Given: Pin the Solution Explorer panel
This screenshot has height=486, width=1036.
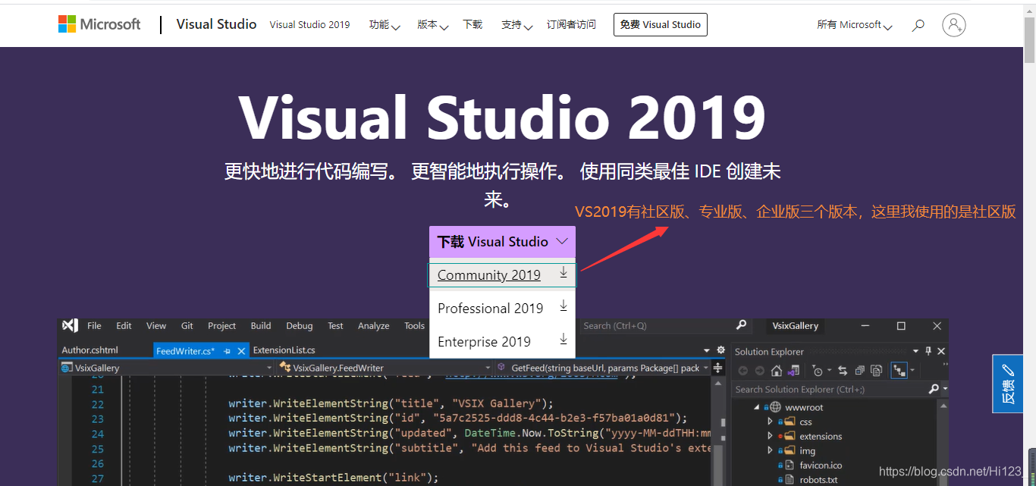Looking at the screenshot, I should [928, 351].
